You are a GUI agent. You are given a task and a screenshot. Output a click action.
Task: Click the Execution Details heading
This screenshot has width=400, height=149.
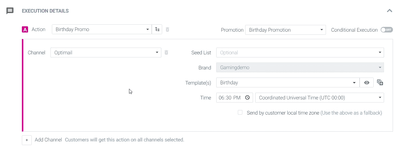click(45, 11)
